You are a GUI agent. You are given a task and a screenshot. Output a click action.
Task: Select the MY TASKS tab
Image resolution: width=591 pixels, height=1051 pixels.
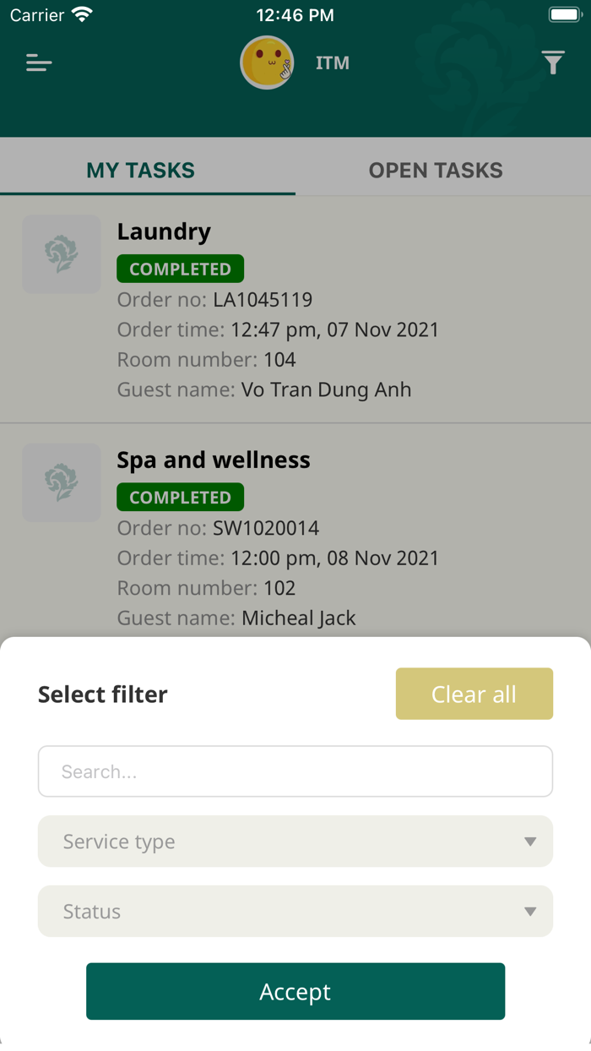click(140, 170)
